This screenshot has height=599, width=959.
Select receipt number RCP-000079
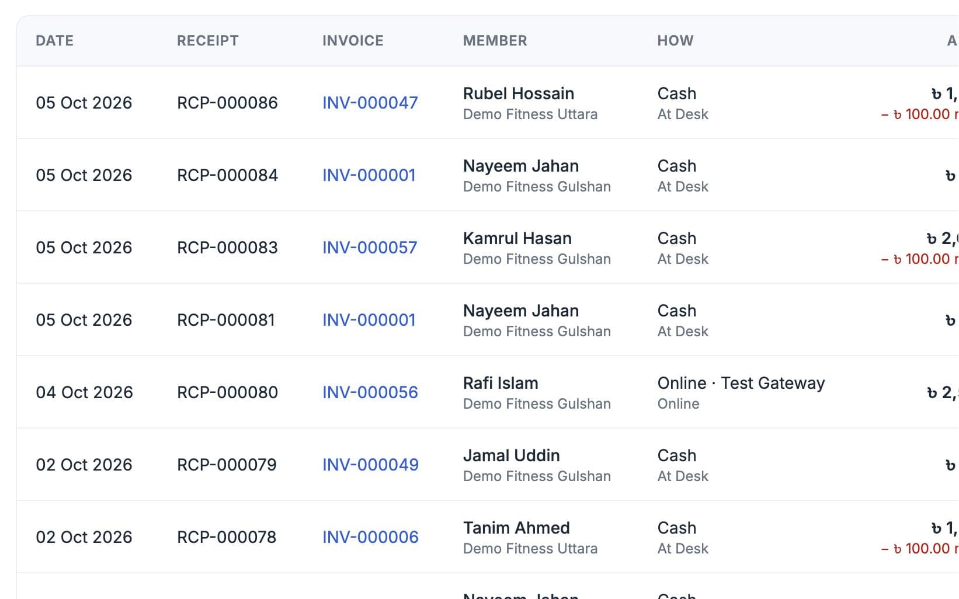[x=227, y=465]
